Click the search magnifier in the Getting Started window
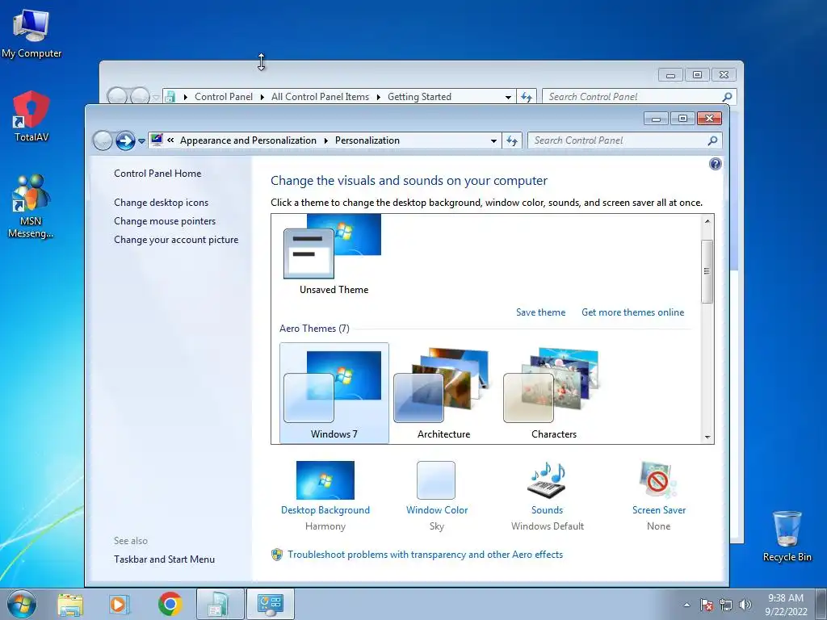The width and height of the screenshot is (827, 620). click(x=728, y=97)
